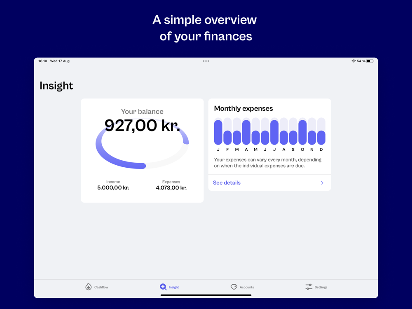Viewport: 412px width, 309px height.
Task: Select the Insight tab label
Action: point(174,287)
